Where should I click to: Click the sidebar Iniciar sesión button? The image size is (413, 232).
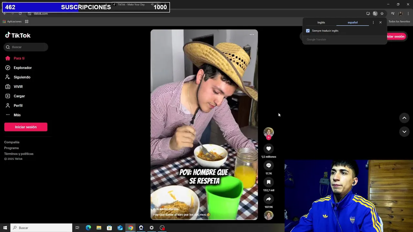(x=26, y=127)
